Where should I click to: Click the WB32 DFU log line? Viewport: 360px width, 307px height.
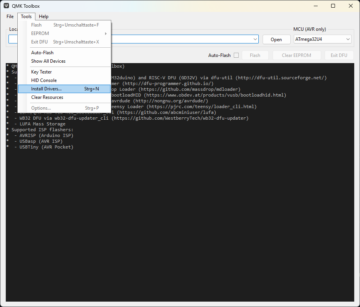(x=134, y=118)
